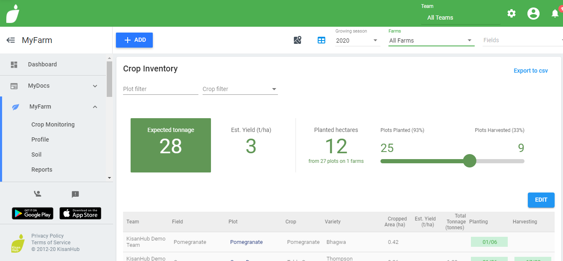Click the Crop column header
The width and height of the screenshot is (563, 261).
[291, 222]
